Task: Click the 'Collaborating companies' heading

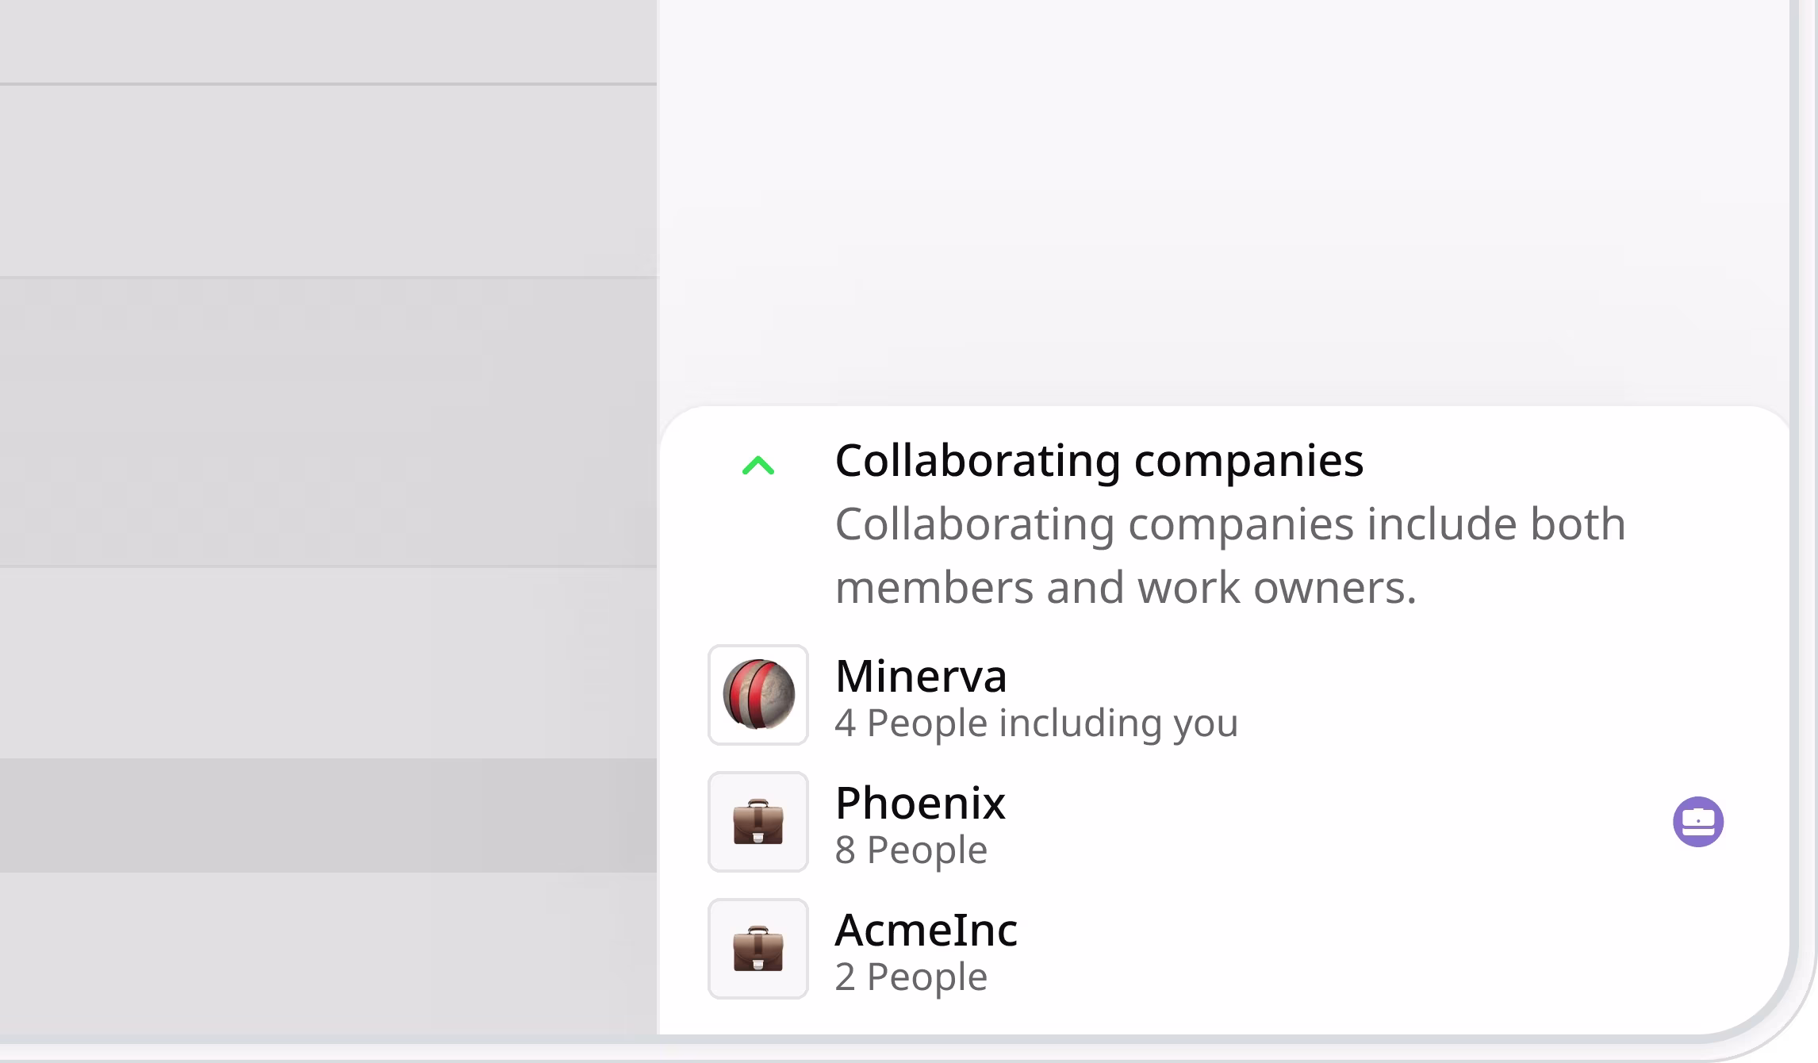Action: pyautogui.click(x=1099, y=461)
